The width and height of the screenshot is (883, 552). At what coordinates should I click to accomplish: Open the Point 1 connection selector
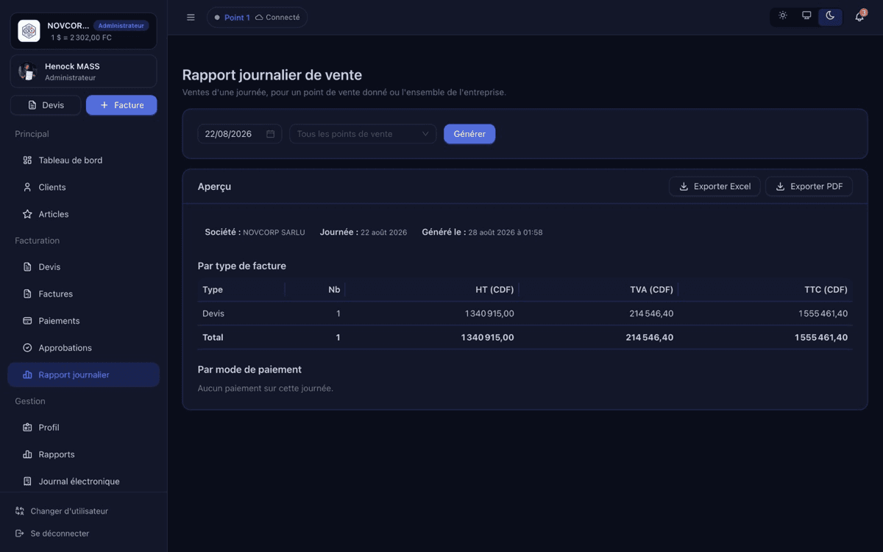(257, 18)
